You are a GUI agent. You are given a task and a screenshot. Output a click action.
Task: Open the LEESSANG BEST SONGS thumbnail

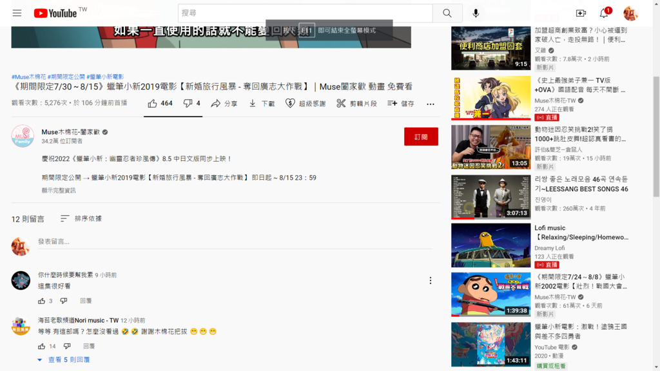pyautogui.click(x=490, y=197)
